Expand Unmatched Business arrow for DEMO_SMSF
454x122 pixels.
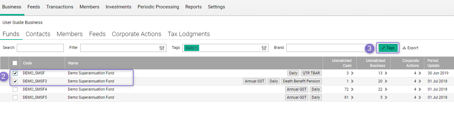(x=386, y=73)
